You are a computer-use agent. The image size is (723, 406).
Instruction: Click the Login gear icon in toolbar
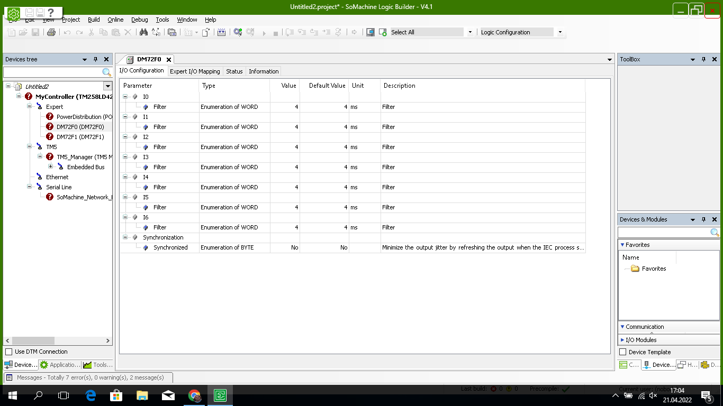click(238, 32)
